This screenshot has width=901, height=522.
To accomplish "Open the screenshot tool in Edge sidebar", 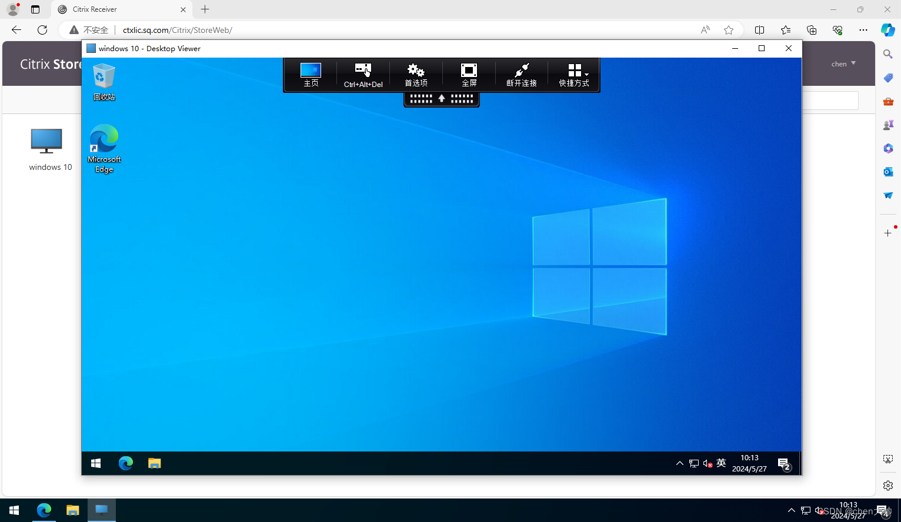I will [x=888, y=459].
